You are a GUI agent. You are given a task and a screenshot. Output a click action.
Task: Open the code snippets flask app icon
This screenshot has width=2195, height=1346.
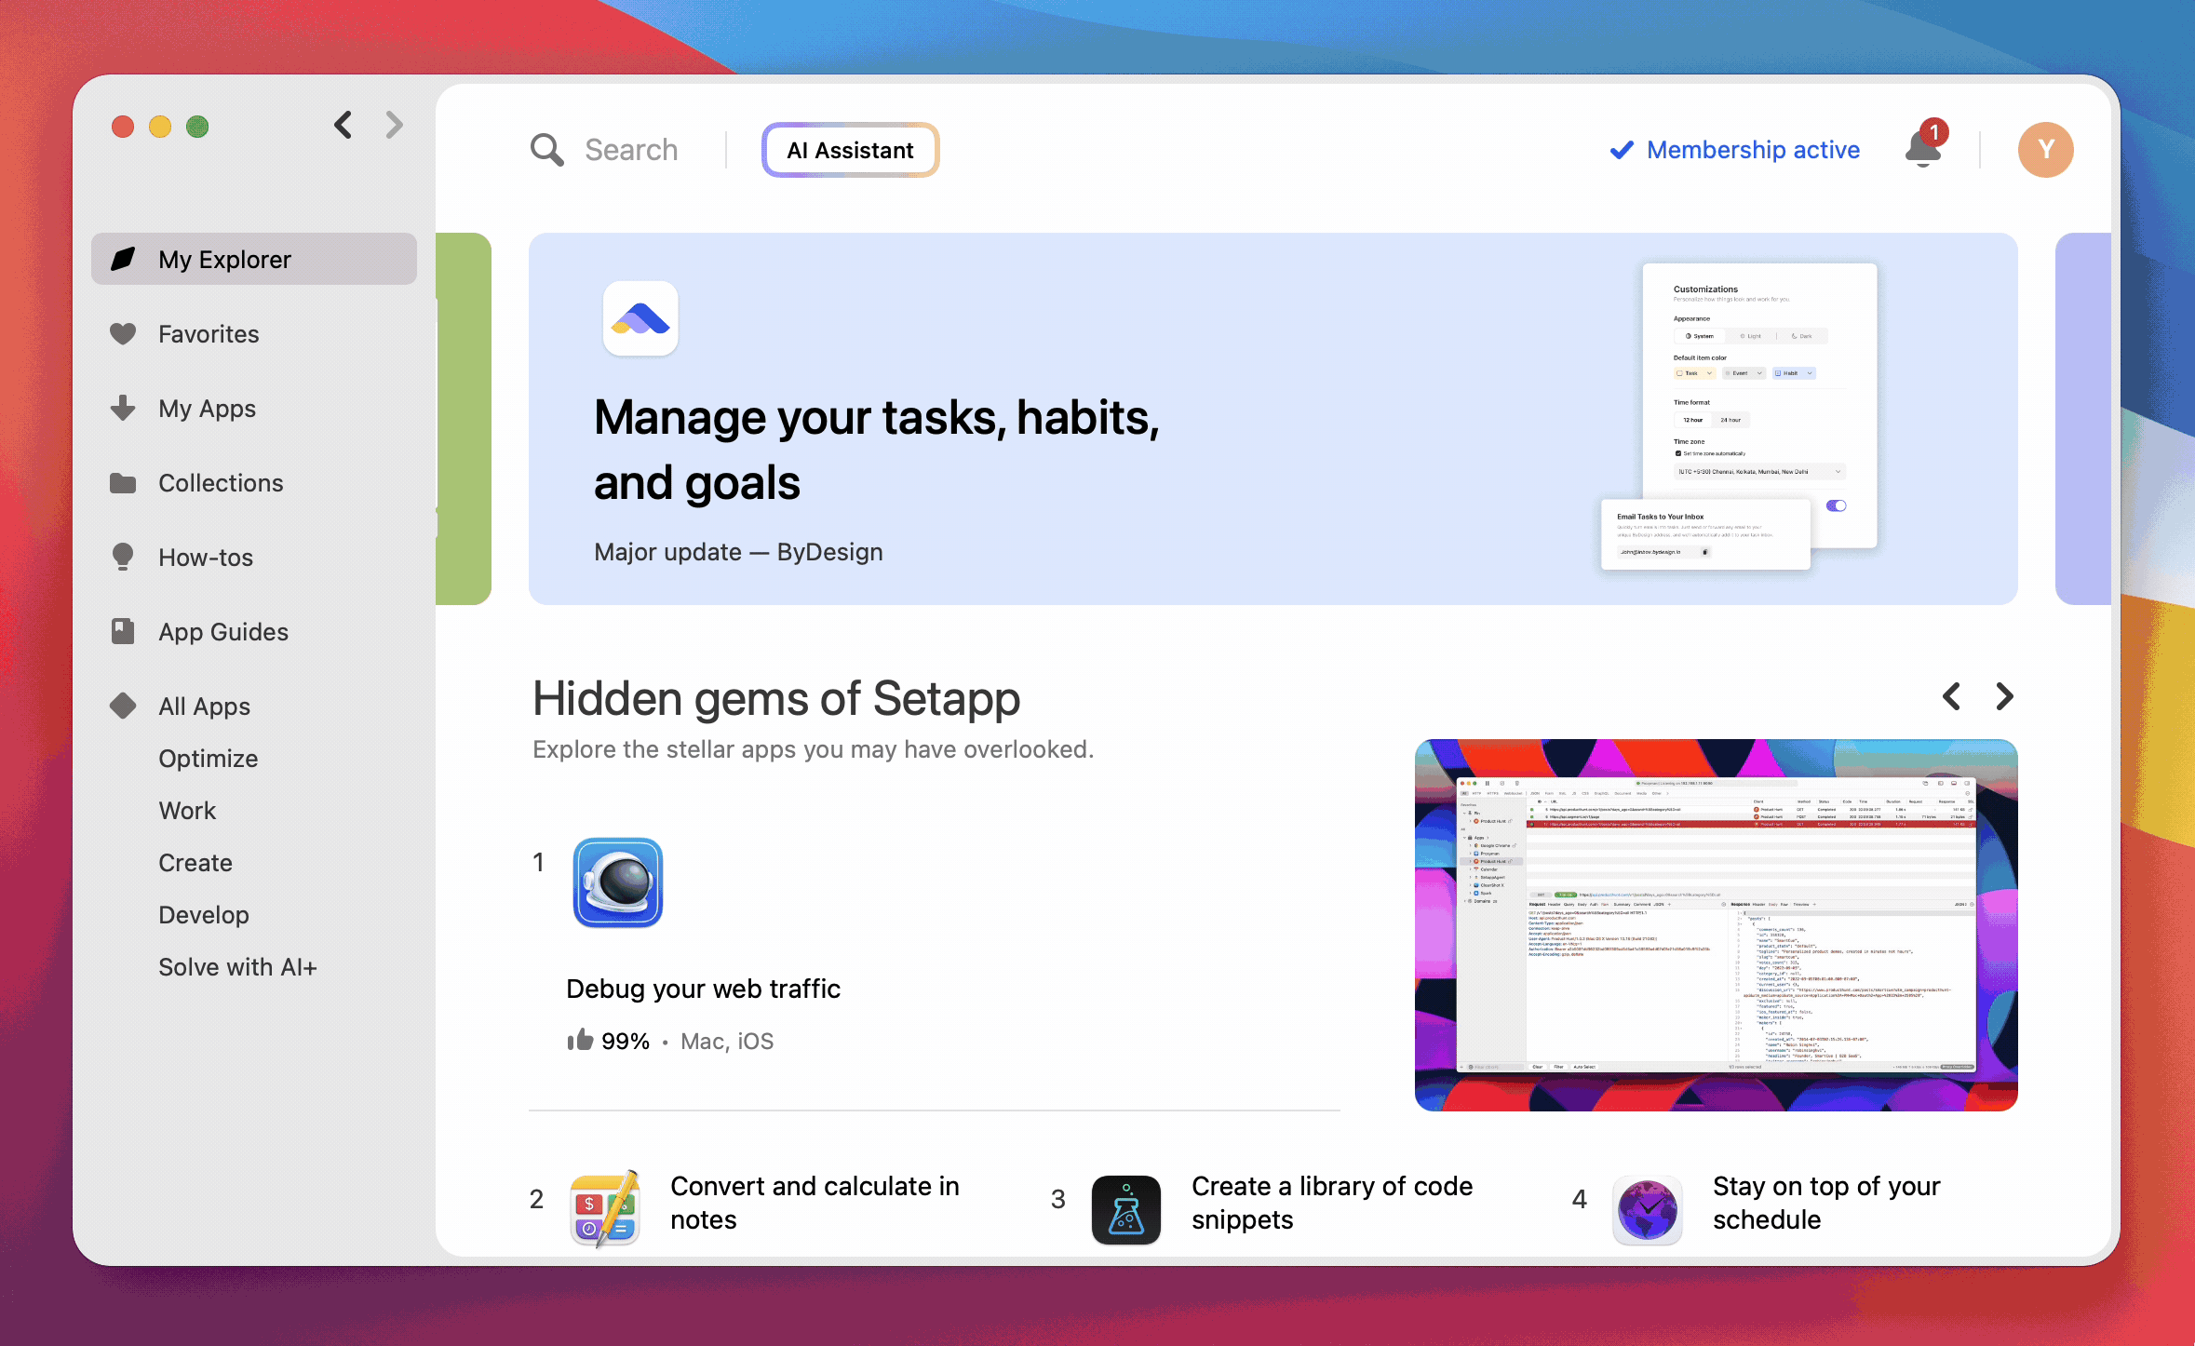[1125, 1209]
